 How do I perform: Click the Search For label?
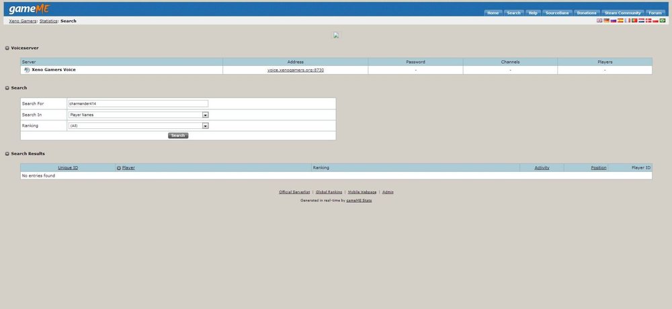click(x=33, y=103)
